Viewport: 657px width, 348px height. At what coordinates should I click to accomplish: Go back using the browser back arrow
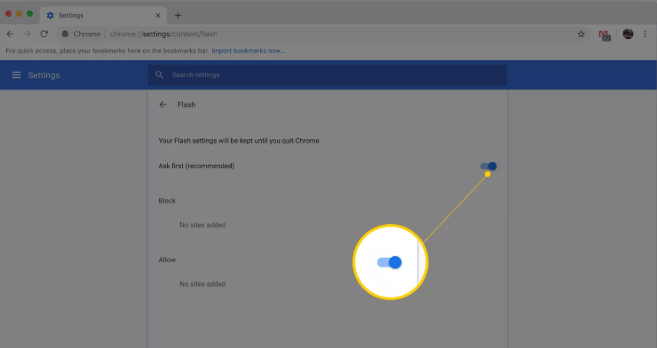pos(10,34)
